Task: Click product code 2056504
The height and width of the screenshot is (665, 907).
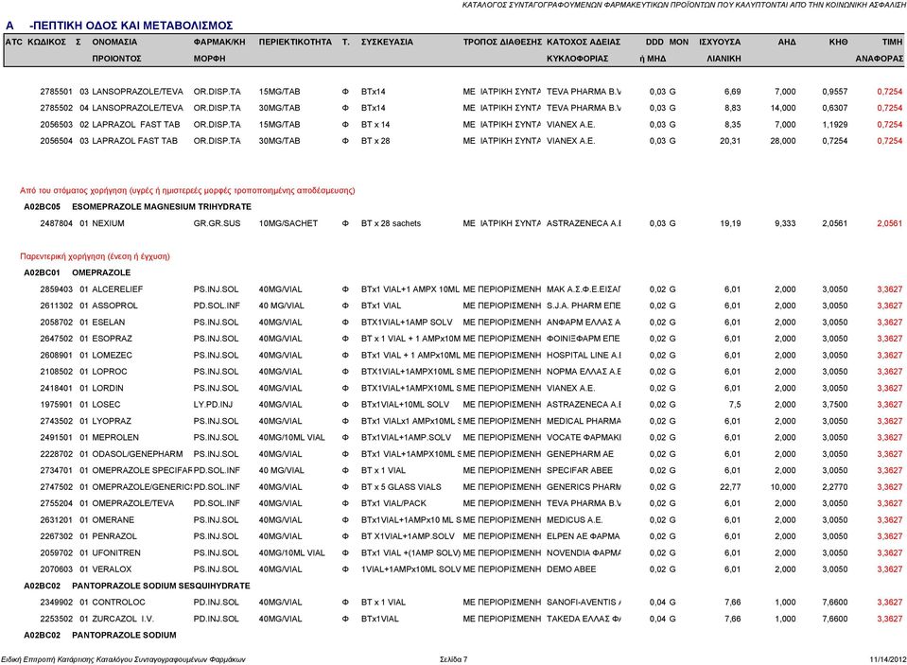Action: coord(56,141)
